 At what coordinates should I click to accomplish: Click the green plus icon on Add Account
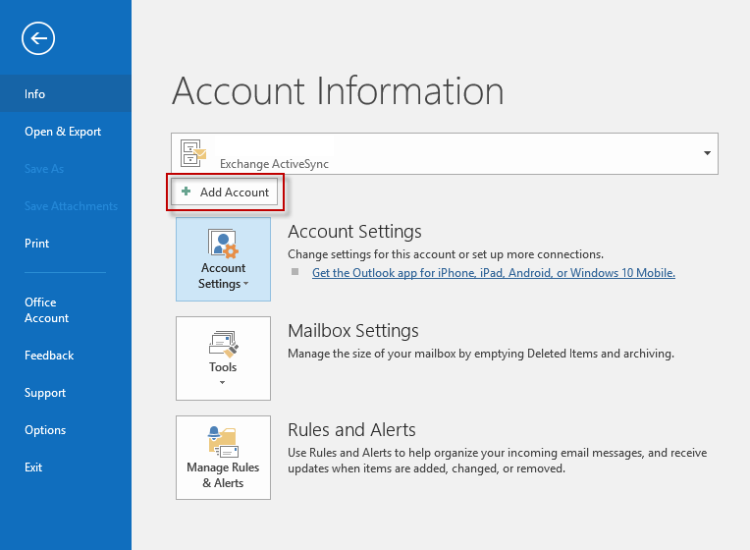click(x=187, y=192)
